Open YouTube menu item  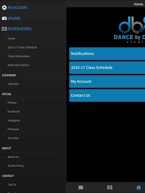[x=33, y=138]
